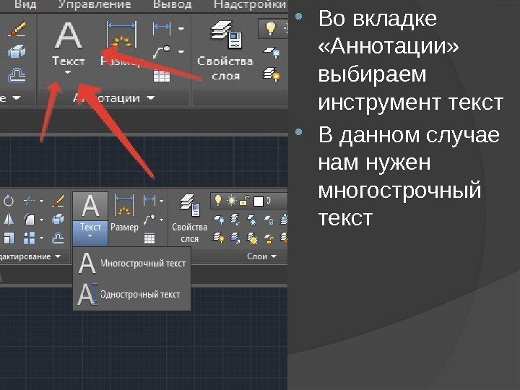The image size is (520, 390).
Task: Select the Mirror tool in lower ribbon
Action: 9,220
